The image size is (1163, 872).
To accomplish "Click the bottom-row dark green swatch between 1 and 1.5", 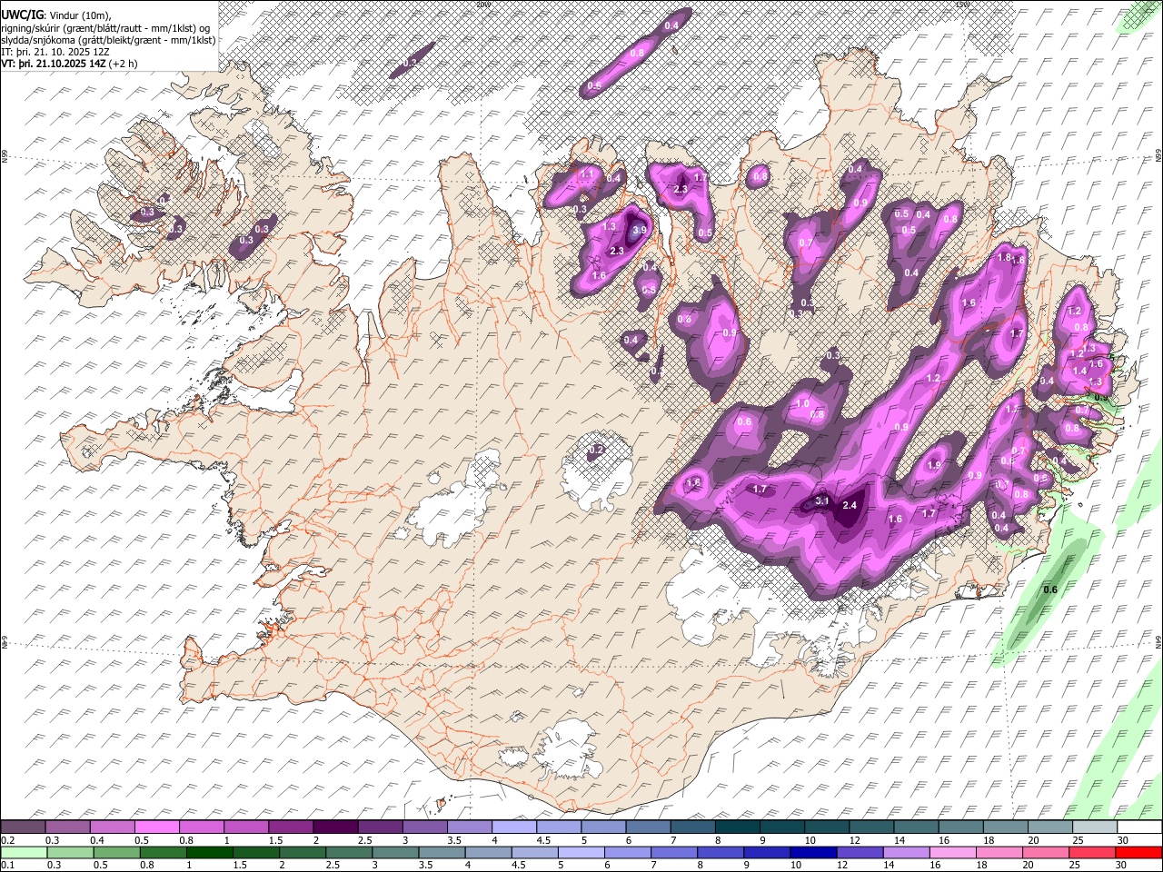I will click(x=210, y=852).
